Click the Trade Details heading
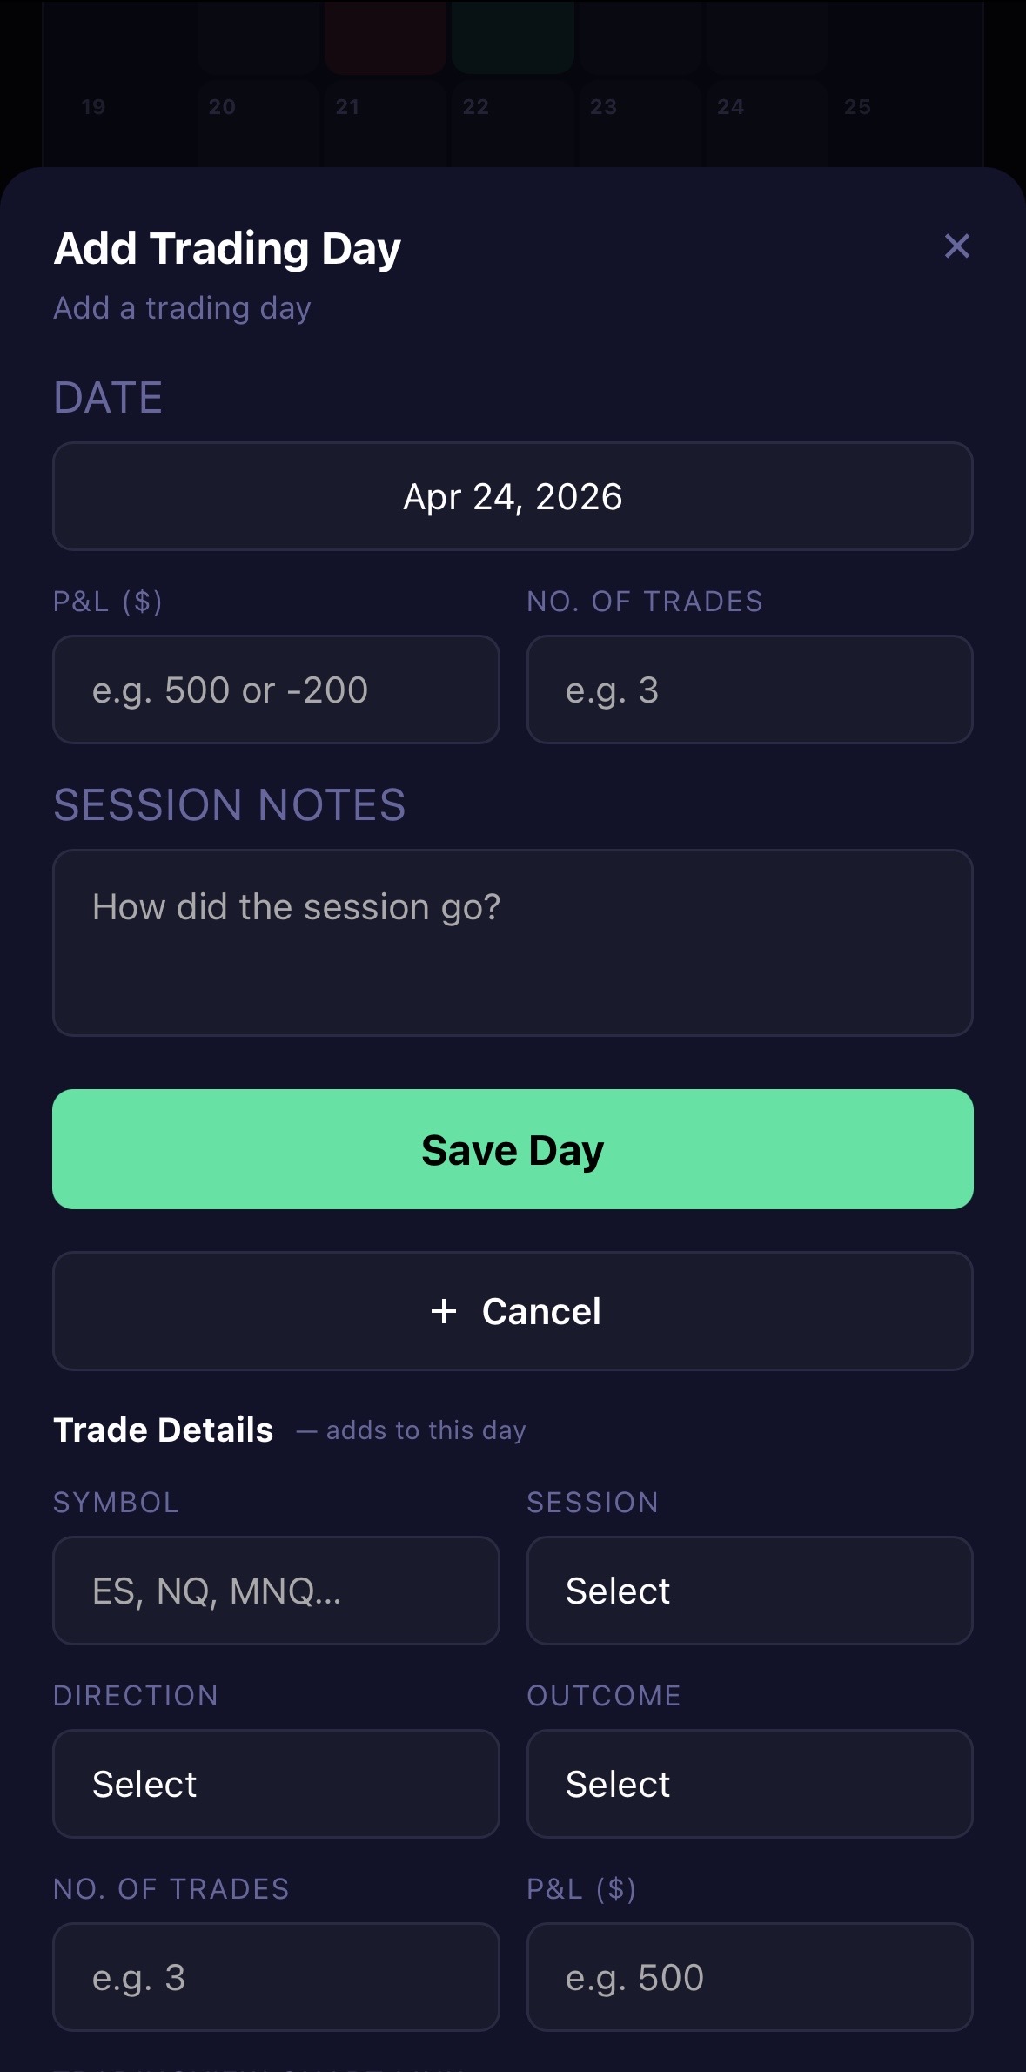This screenshot has width=1026, height=2072. point(164,1429)
